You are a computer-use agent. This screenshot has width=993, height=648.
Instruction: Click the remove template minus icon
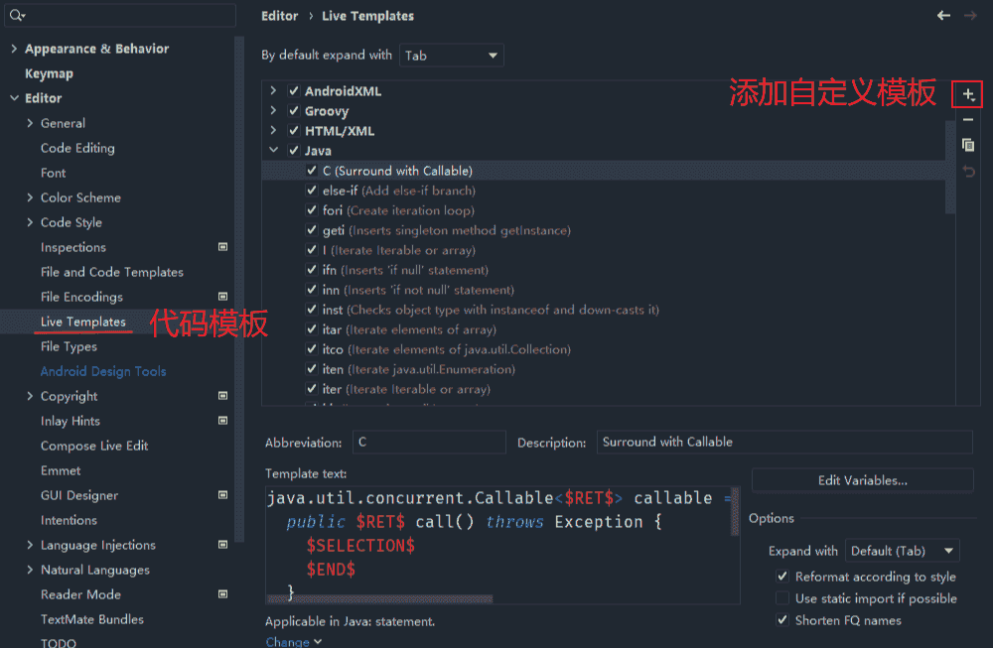968,120
